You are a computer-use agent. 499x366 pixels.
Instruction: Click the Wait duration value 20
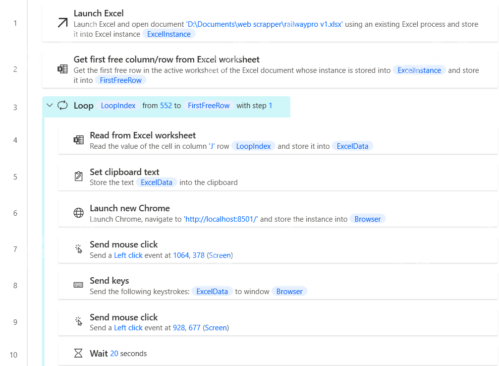pyautogui.click(x=114, y=354)
